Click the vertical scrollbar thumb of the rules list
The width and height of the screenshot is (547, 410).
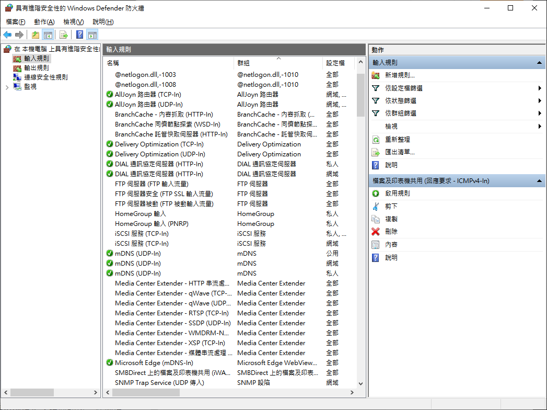pyautogui.click(x=360, y=95)
